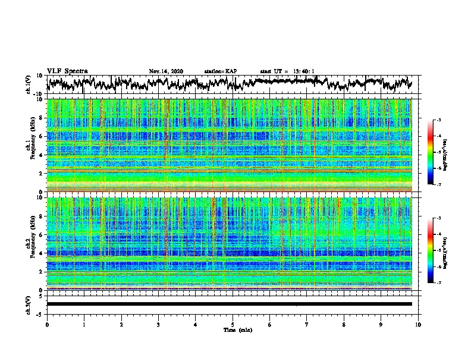Click the ch.1 voltage waveform trace
Viewport: 471px width, 364px height.
[x=230, y=83]
